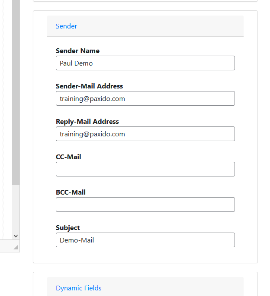Viewport: 270px width, 296px height.
Task: Click into the empty CC-Mail field
Action: pyautogui.click(x=145, y=169)
